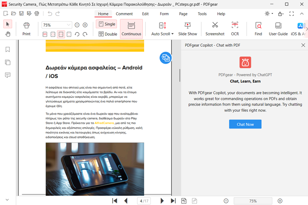Open the comments annotations sidebar panel
308x205 pixels.
(x=8, y=75)
